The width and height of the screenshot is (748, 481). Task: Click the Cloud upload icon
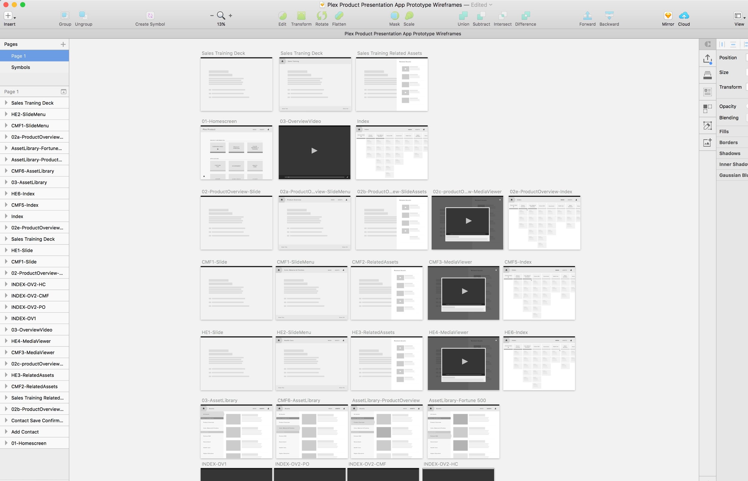[x=684, y=15]
